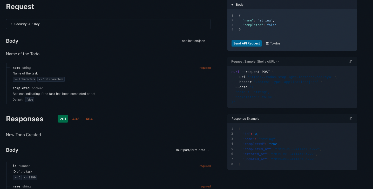The image size is (373, 189).
Task: Select the 201 response tab
Action: point(63,119)
